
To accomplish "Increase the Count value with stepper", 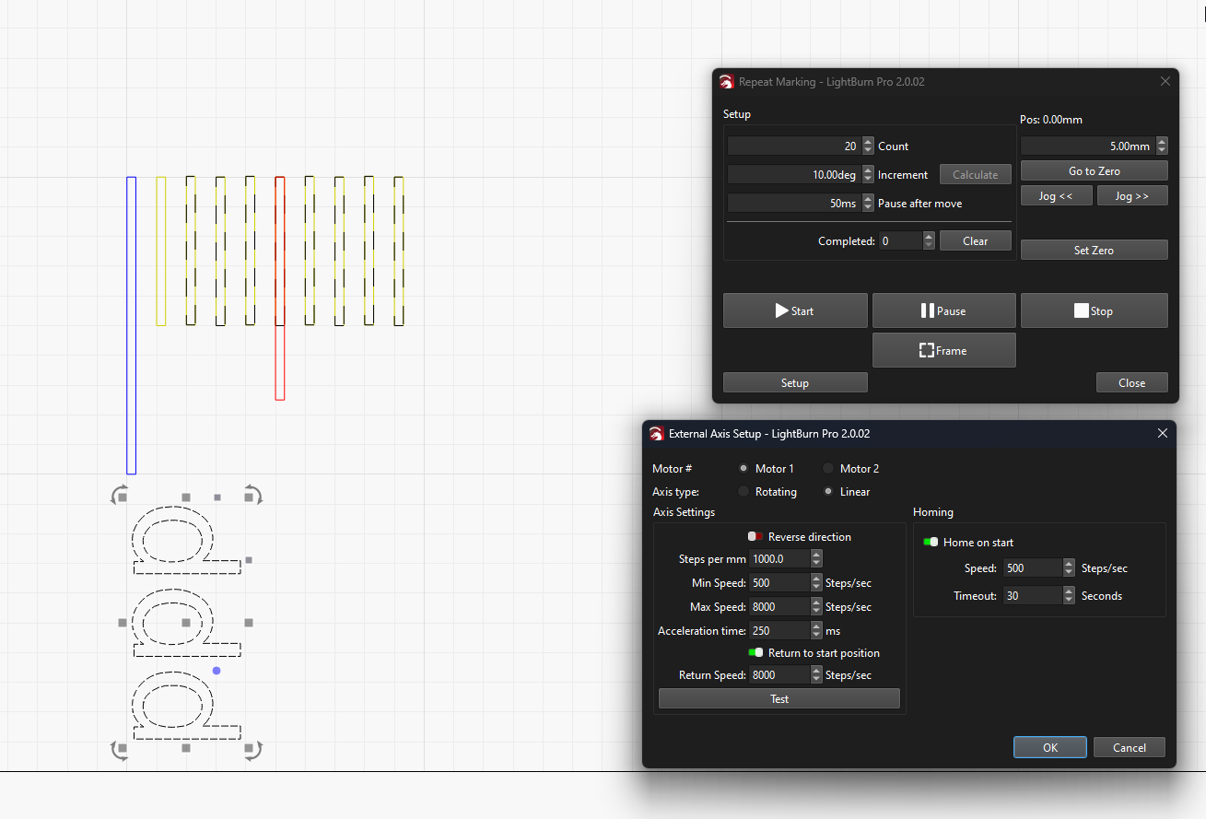I will (x=868, y=143).
